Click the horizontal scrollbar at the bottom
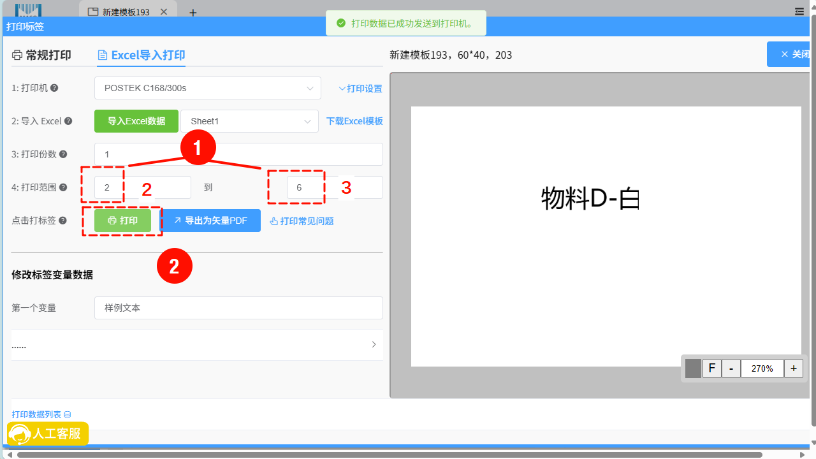816x459 pixels. (390, 455)
